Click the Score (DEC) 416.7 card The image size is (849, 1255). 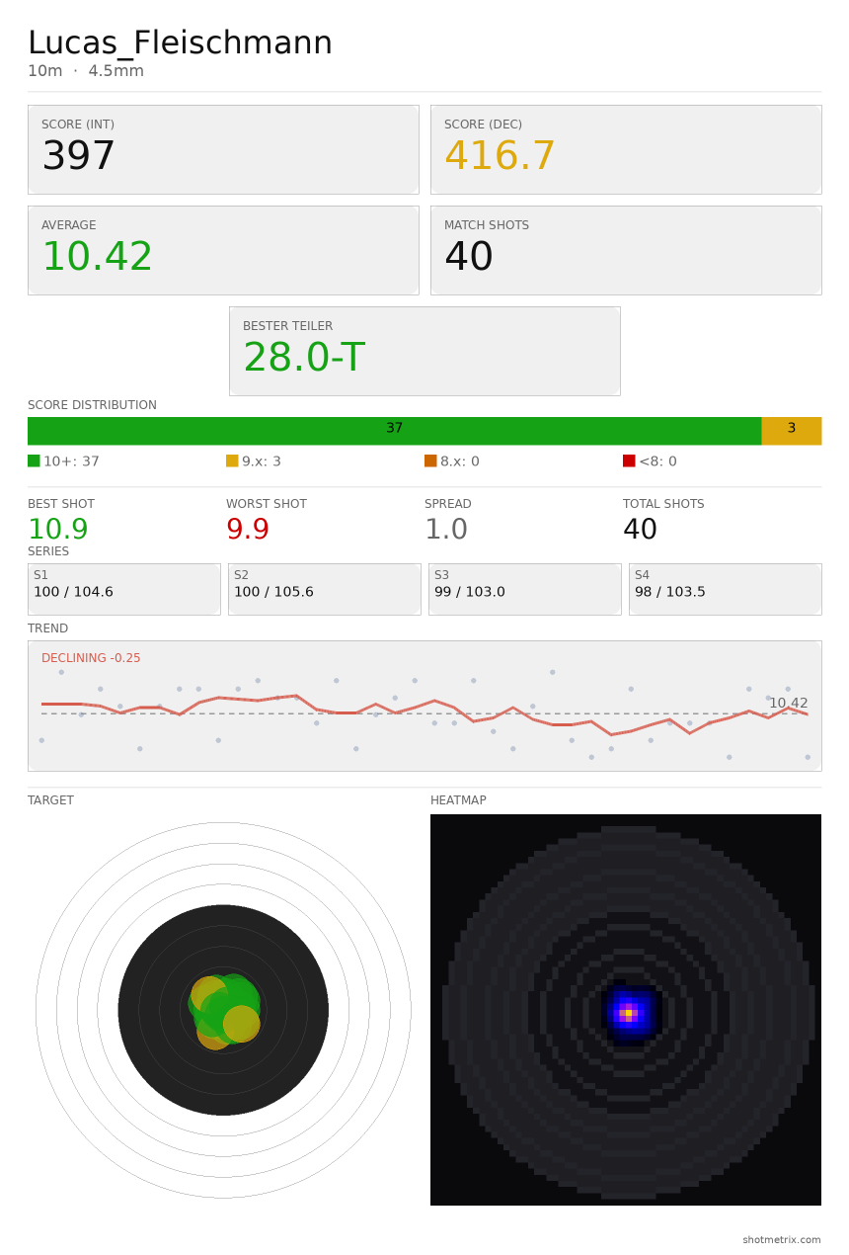626,149
